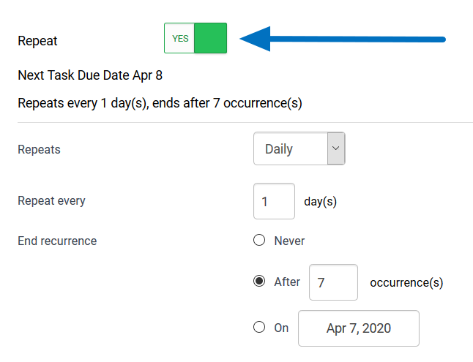Viewport: 473px width, 362px height.
Task: Click the After option label
Action: click(287, 282)
